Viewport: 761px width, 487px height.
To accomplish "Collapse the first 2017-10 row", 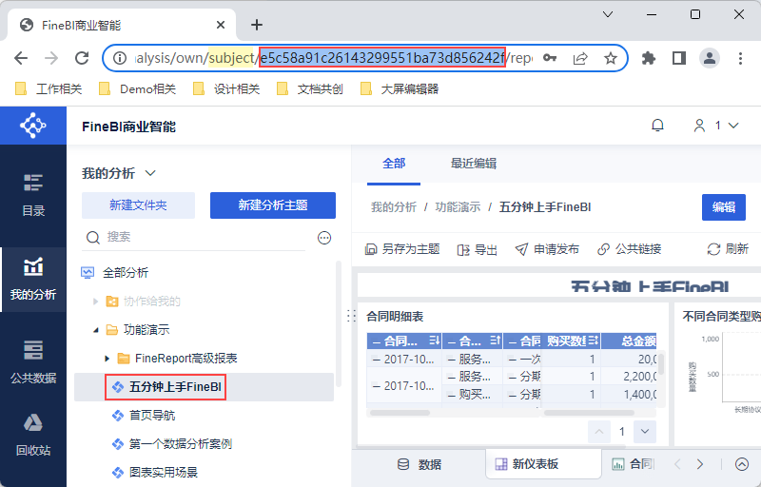I will pyautogui.click(x=376, y=359).
